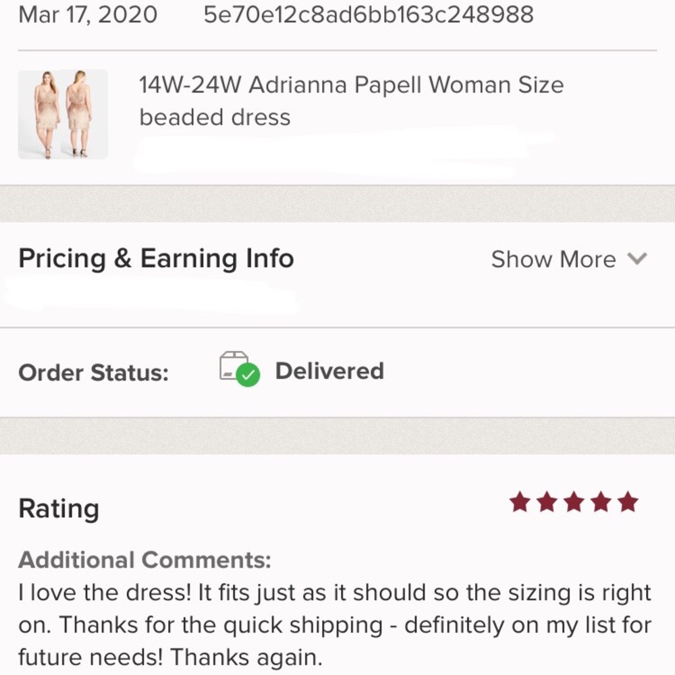This screenshot has width=675, height=675.
Task: Click the Show More link
Action: pos(553,259)
